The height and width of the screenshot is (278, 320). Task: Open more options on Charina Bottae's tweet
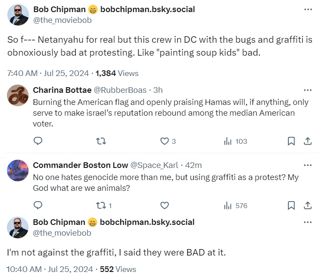tap(307, 90)
